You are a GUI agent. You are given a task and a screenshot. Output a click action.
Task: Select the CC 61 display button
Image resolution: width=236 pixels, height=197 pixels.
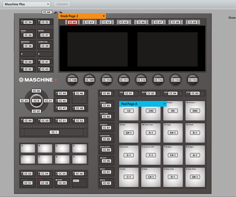pos(90,22)
